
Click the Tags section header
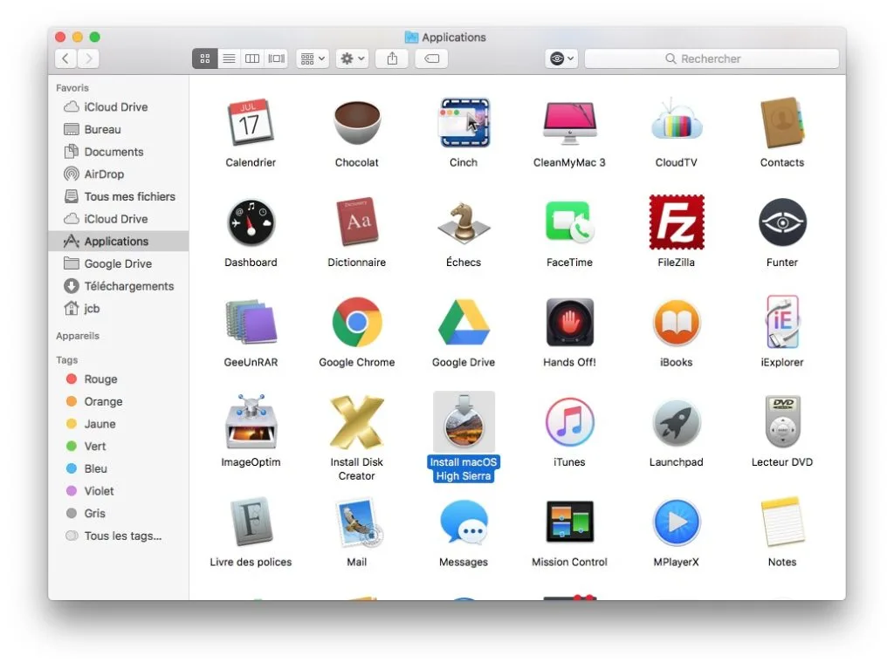coord(66,359)
